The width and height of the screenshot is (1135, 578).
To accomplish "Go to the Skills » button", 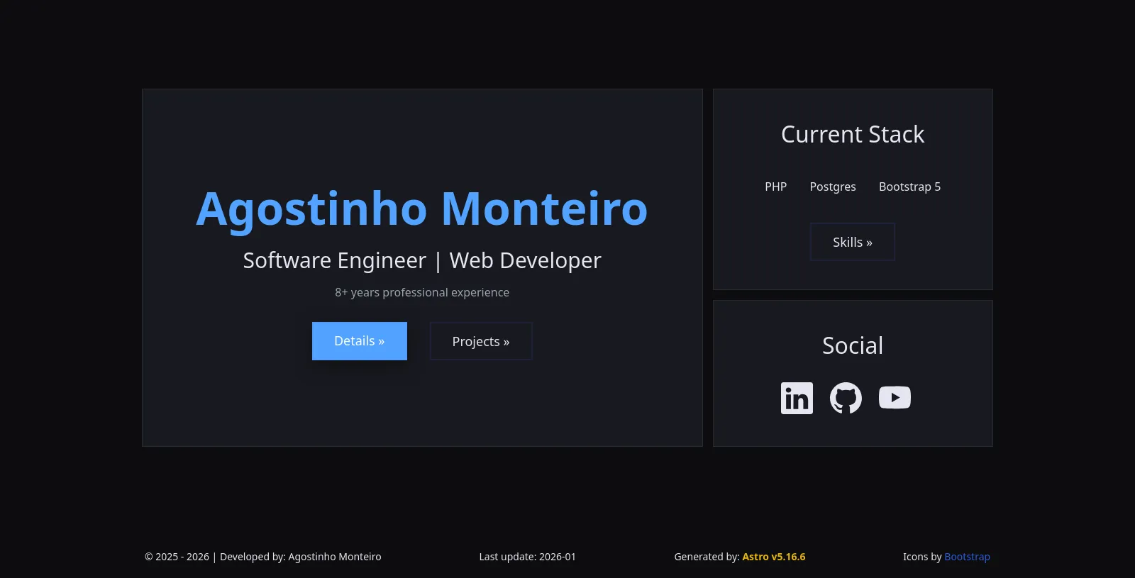I will [853, 242].
